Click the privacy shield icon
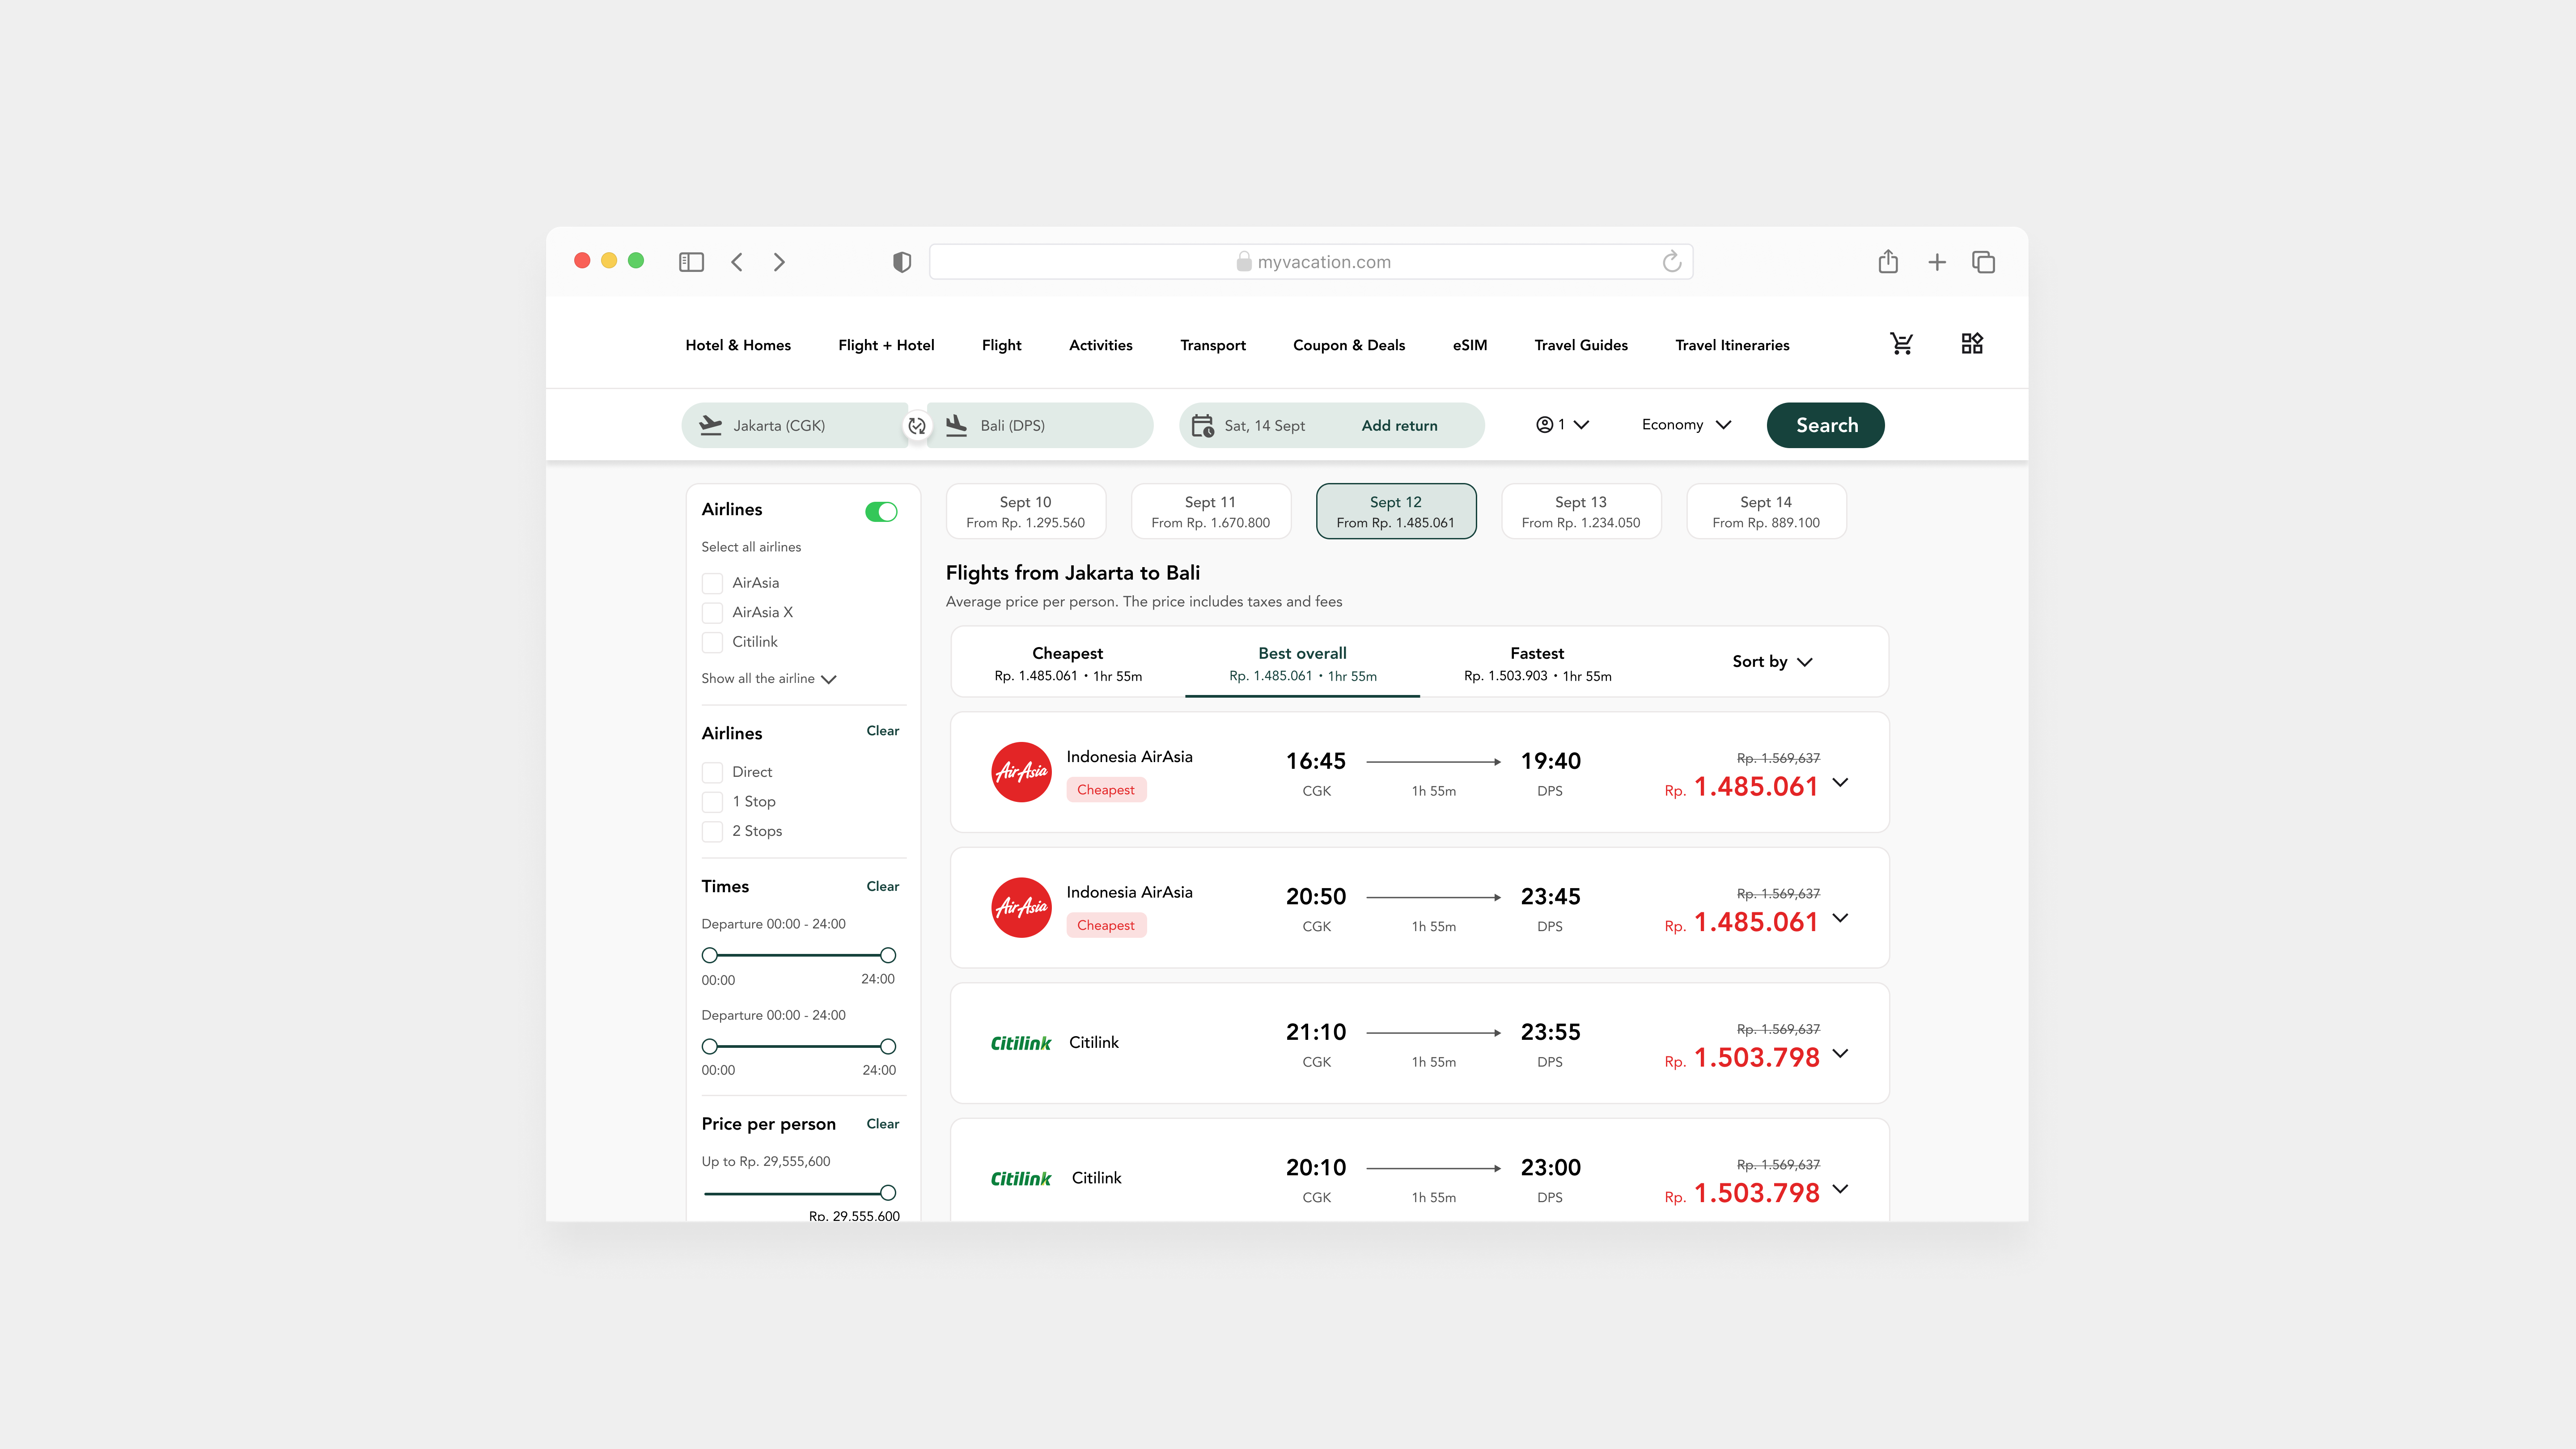 902,262
